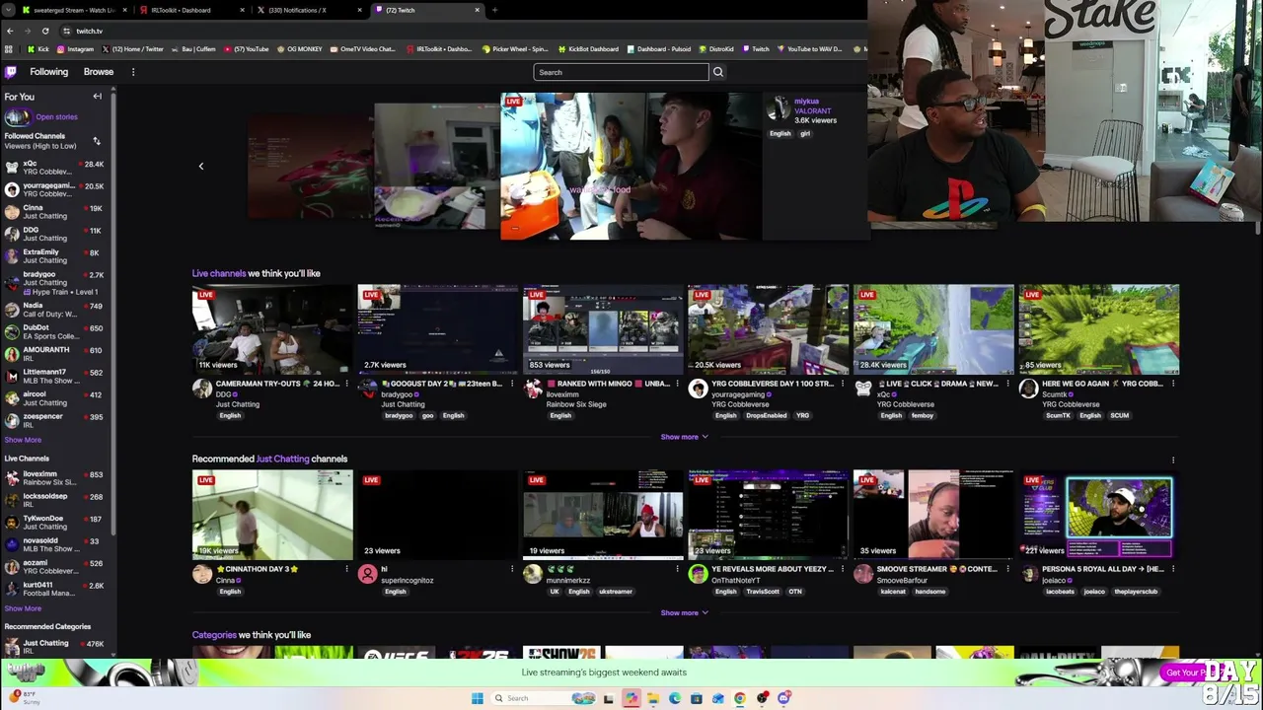Click Open stories avatar ring

pyautogui.click(x=17, y=117)
